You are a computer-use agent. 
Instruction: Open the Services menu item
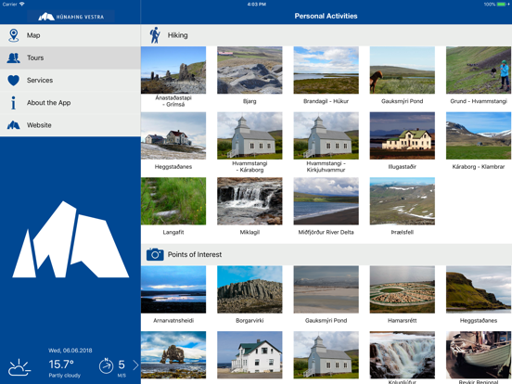[x=70, y=81]
